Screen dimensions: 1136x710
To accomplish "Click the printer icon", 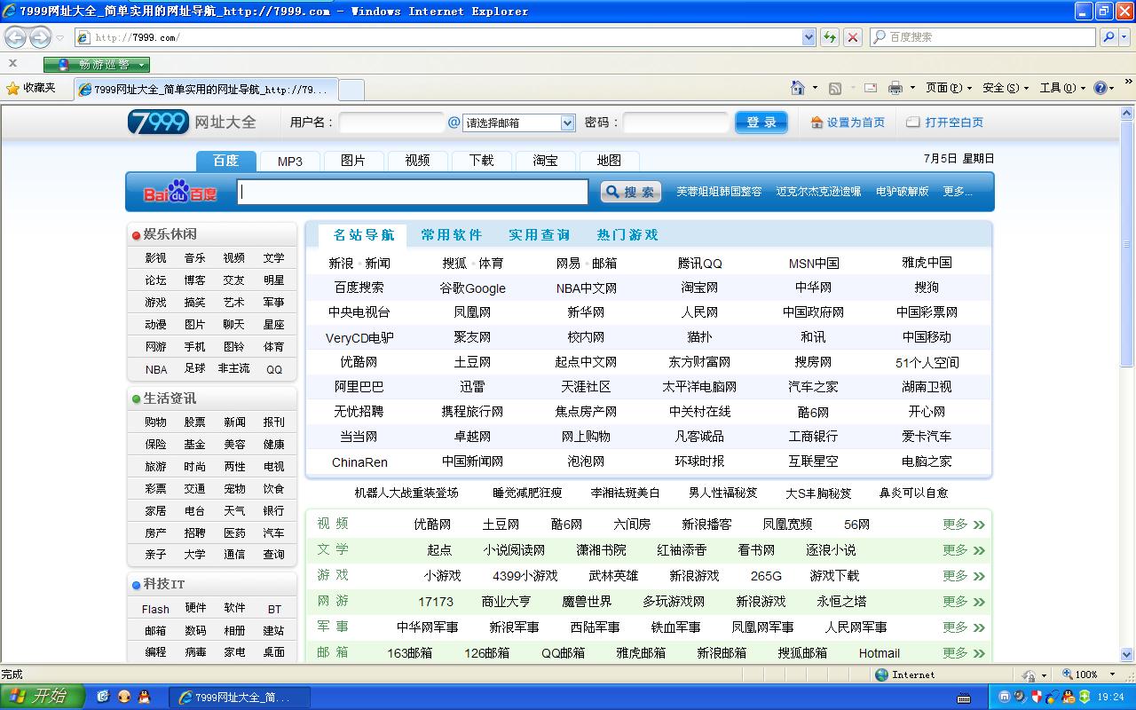I will click(x=895, y=88).
